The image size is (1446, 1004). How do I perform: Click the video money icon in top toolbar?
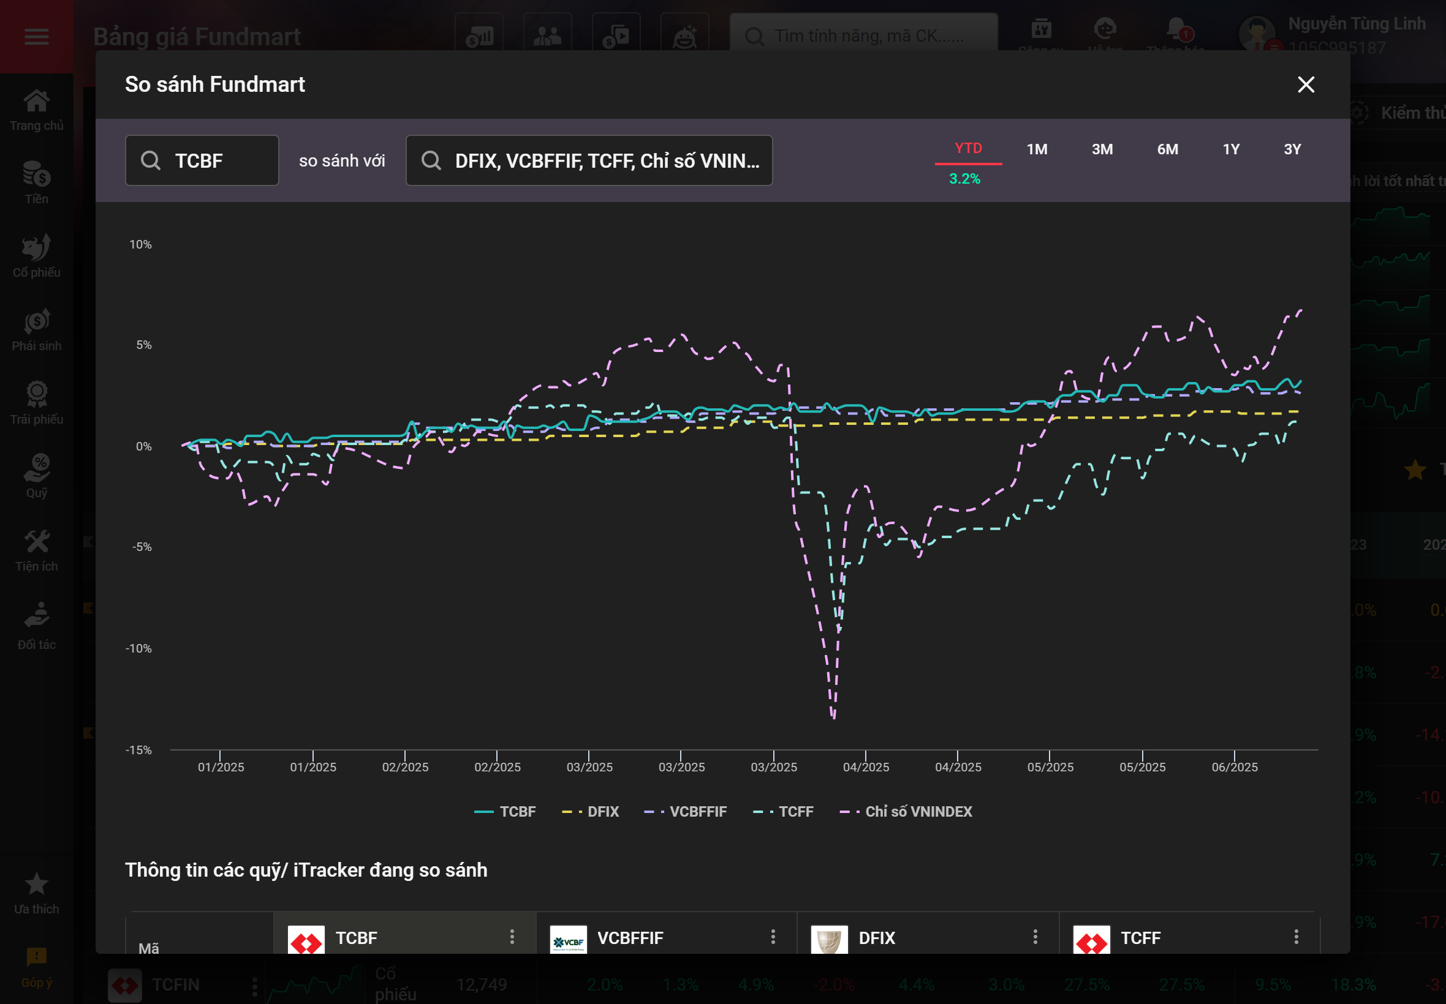click(616, 36)
